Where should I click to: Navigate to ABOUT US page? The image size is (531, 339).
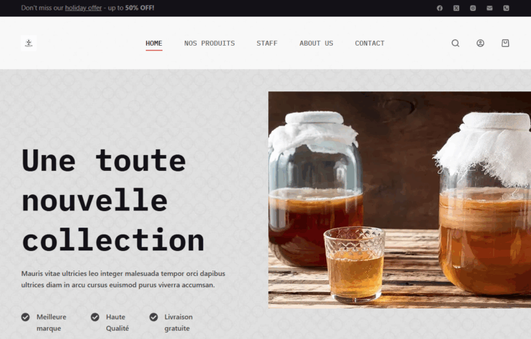[x=316, y=44]
